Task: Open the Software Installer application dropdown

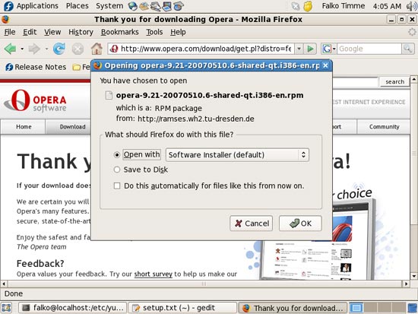Action: click(237, 155)
